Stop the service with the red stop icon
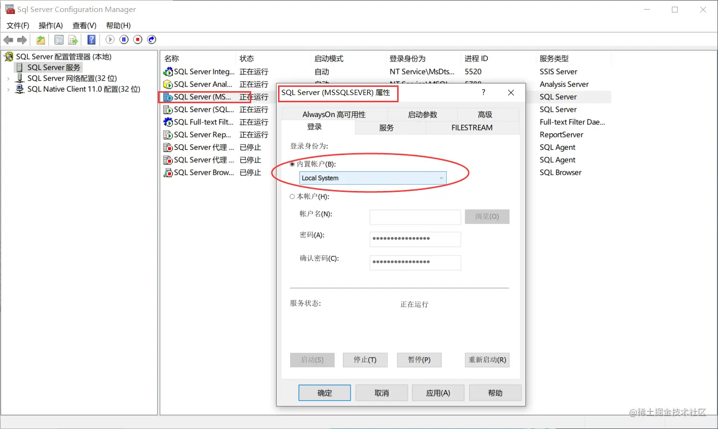Image resolution: width=718 pixels, height=429 pixels. tap(138, 39)
